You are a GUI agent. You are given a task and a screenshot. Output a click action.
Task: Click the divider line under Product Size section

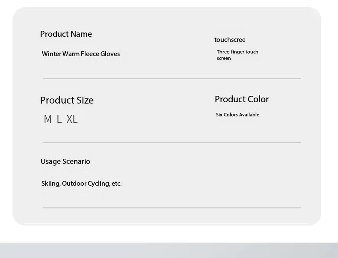172,142
